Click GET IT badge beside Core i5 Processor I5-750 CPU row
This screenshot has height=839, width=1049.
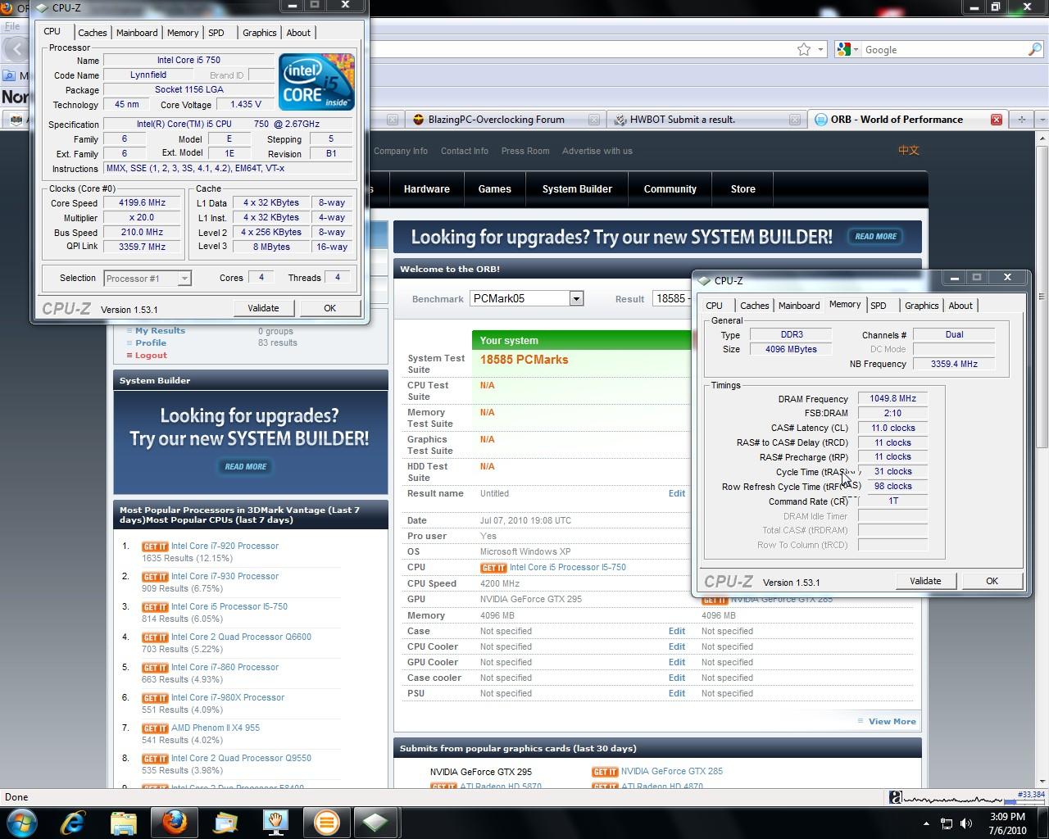[493, 568]
